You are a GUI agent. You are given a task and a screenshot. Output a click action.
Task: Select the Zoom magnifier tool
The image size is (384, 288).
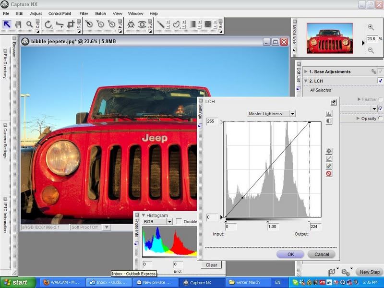click(x=29, y=24)
